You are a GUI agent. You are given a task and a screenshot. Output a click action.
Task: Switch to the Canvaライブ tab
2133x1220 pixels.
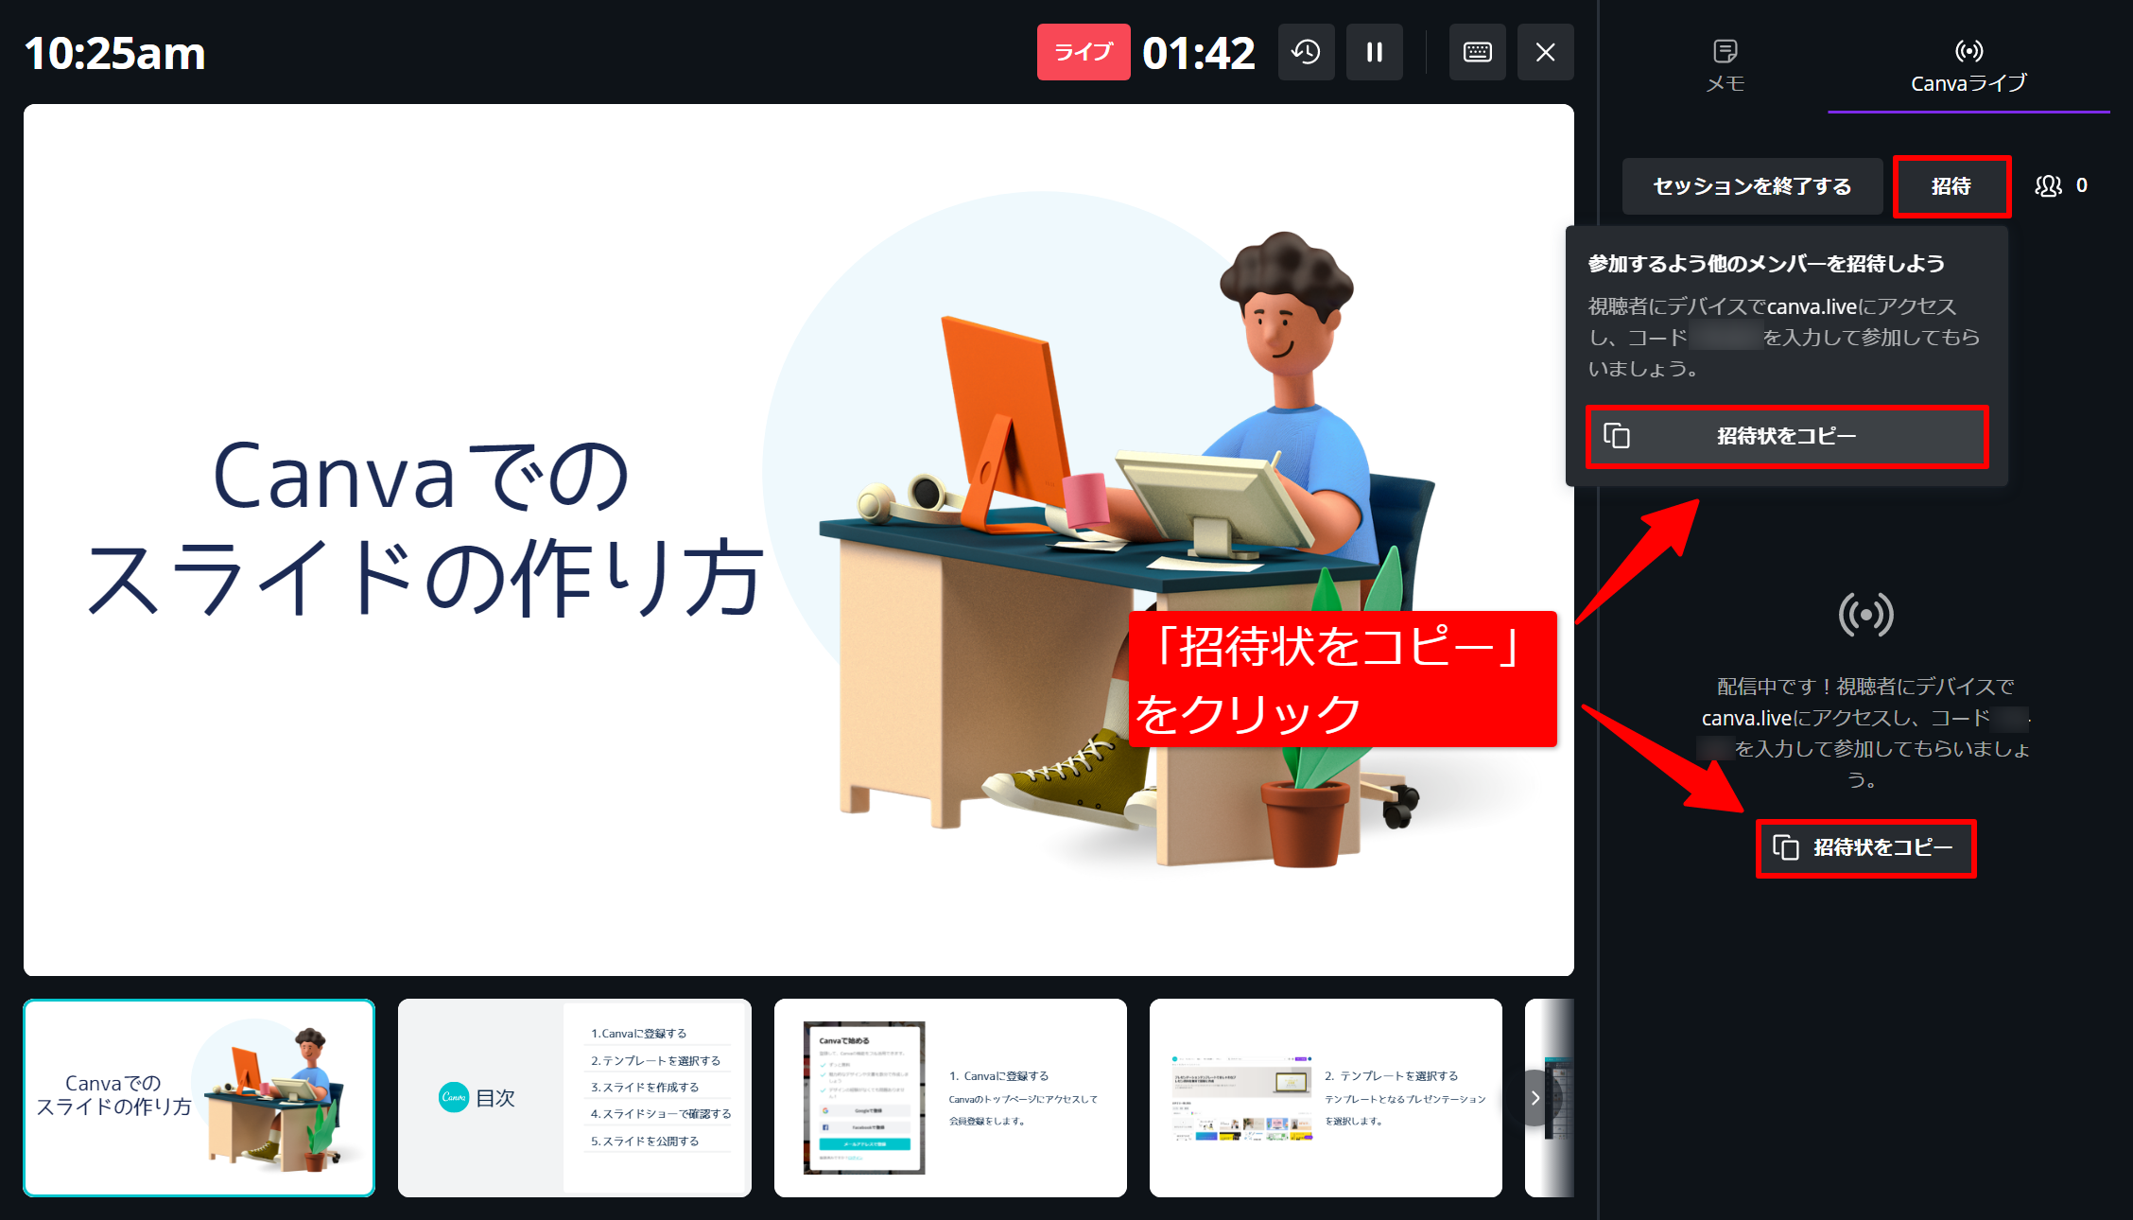(x=1968, y=66)
